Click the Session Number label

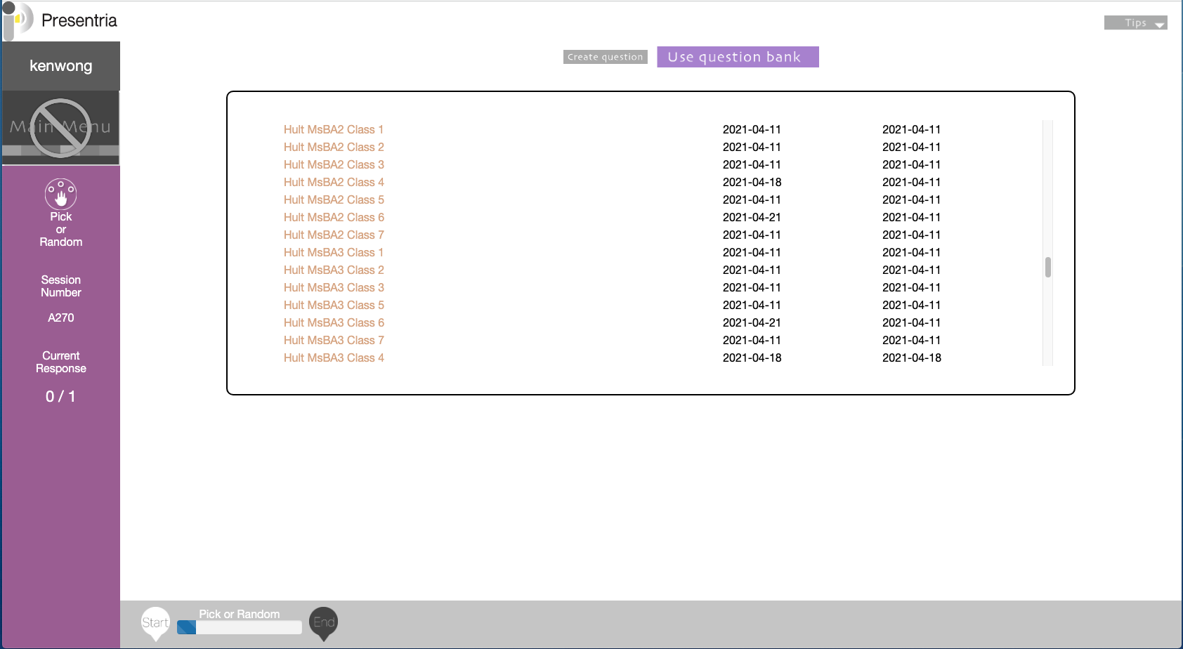click(61, 286)
